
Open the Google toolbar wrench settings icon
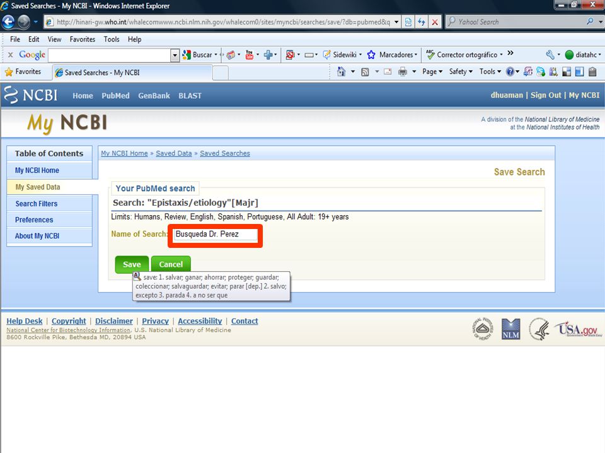pyautogui.click(x=550, y=55)
